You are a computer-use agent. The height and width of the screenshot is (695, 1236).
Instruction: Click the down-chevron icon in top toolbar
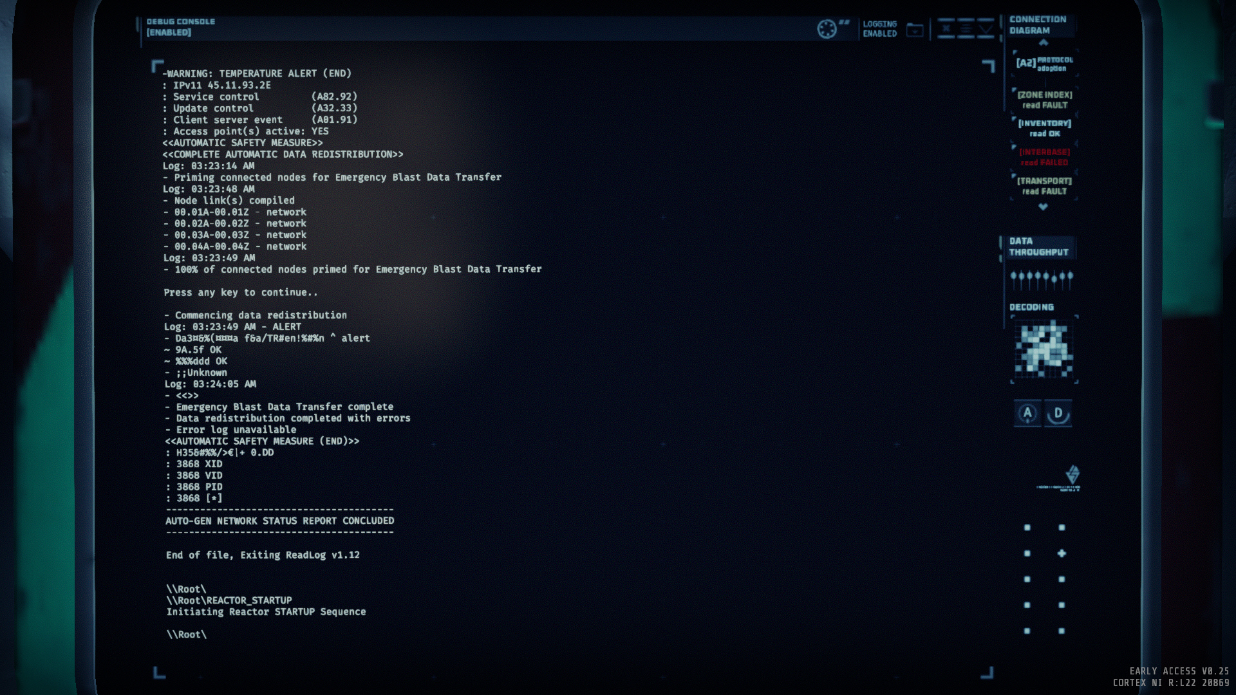coord(986,29)
